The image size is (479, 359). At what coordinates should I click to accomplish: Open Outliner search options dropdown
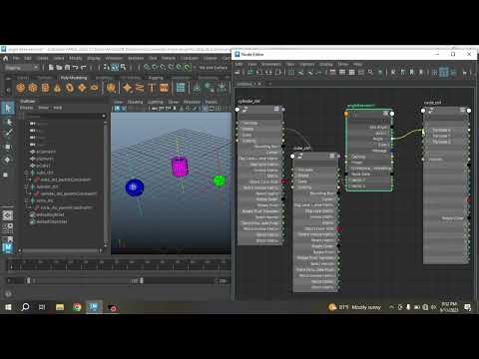pyautogui.click(x=104, y=116)
